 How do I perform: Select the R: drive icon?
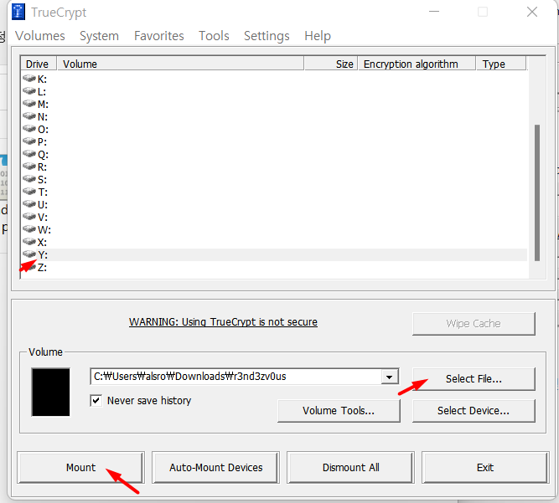pyautogui.click(x=29, y=167)
